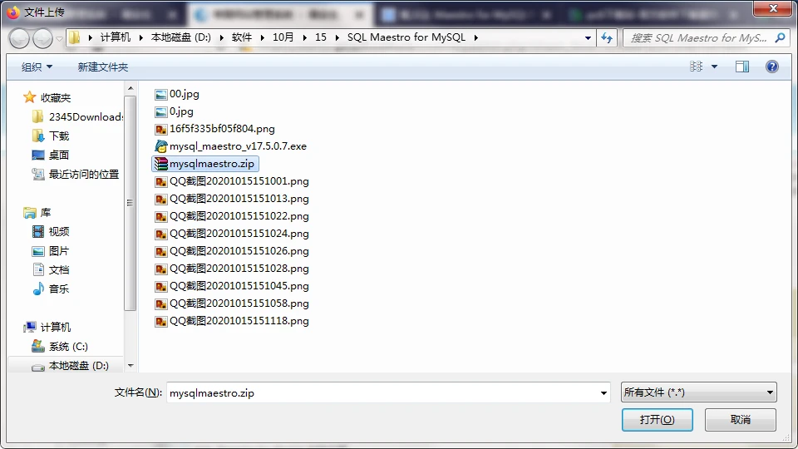Image resolution: width=798 pixels, height=449 pixels.
Task: Expand the filename history dropdown arrow
Action: tap(603, 392)
